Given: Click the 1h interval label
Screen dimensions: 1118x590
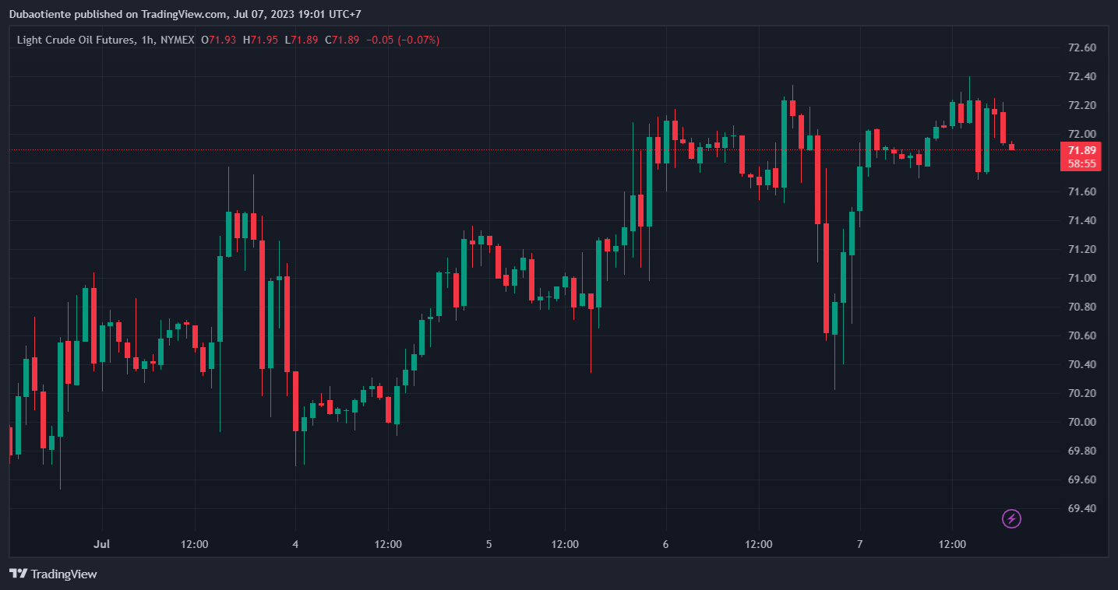Looking at the screenshot, I should point(147,40).
